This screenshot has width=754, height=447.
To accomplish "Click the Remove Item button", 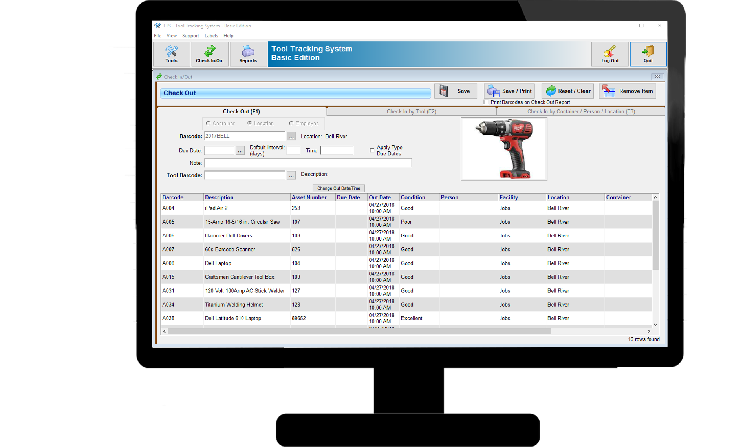I will pyautogui.click(x=628, y=91).
